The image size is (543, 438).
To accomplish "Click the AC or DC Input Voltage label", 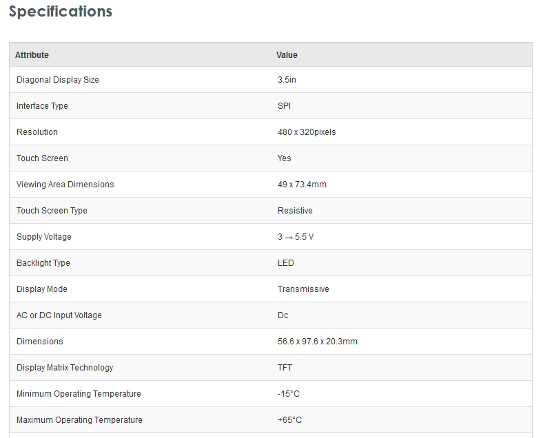I will (59, 315).
